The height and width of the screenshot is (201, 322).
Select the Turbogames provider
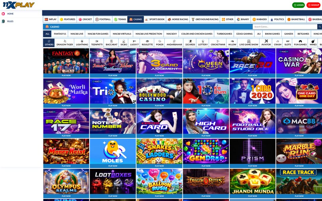pyautogui.click(x=224, y=34)
